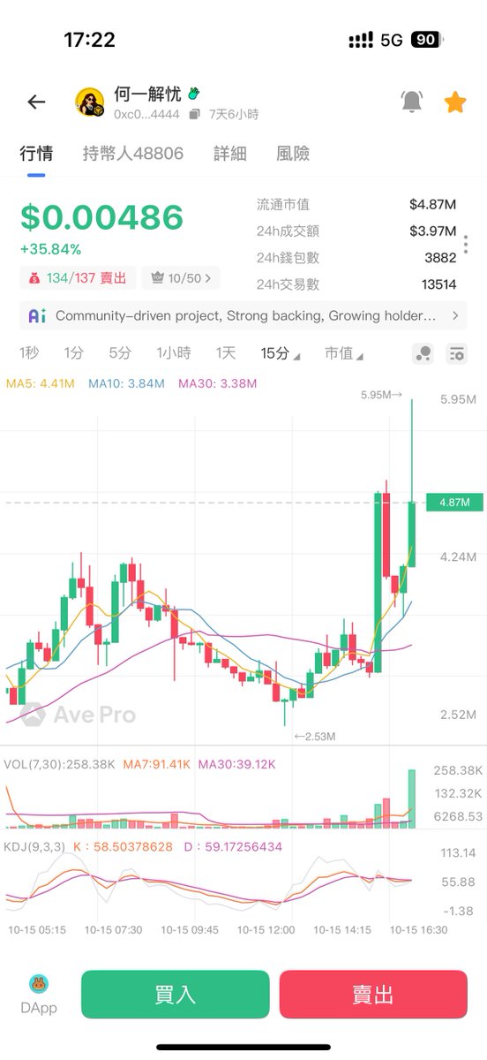The width and height of the screenshot is (487, 1060).
Task: Tap the 流通市值 $4.87M value
Action: click(x=432, y=204)
